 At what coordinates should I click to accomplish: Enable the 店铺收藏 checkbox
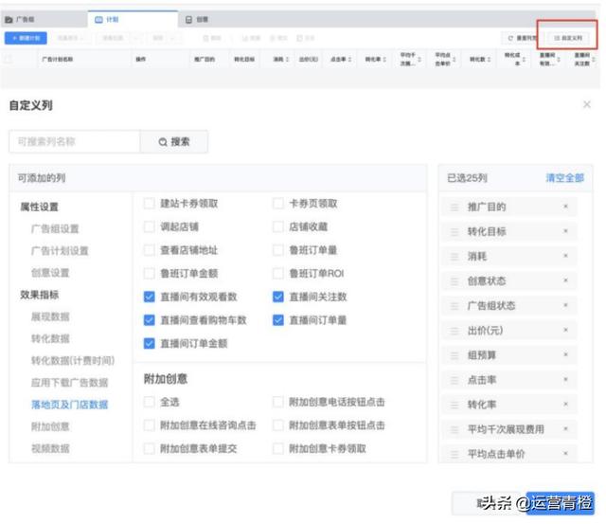pos(278,226)
